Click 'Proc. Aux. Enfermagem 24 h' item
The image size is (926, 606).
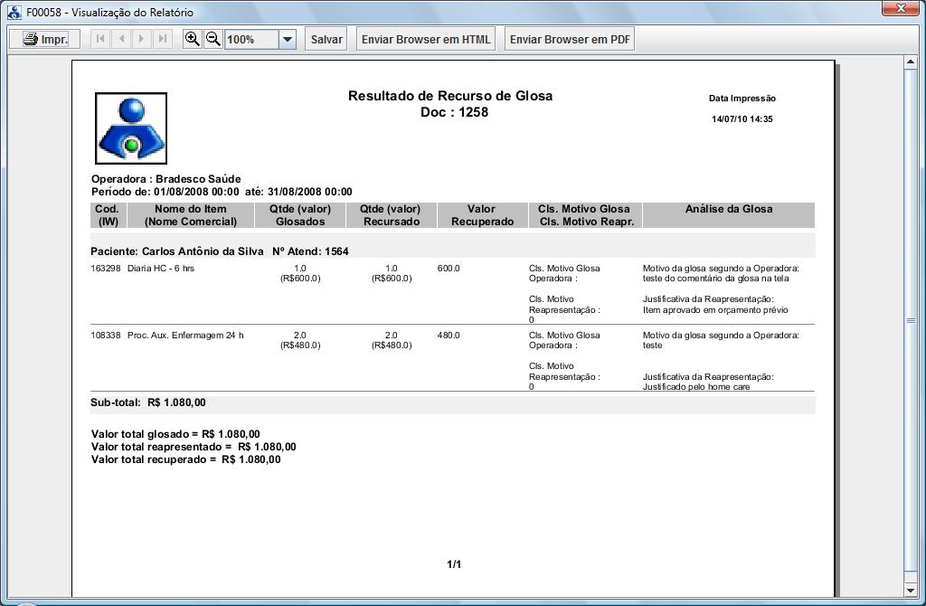pyautogui.click(x=185, y=335)
